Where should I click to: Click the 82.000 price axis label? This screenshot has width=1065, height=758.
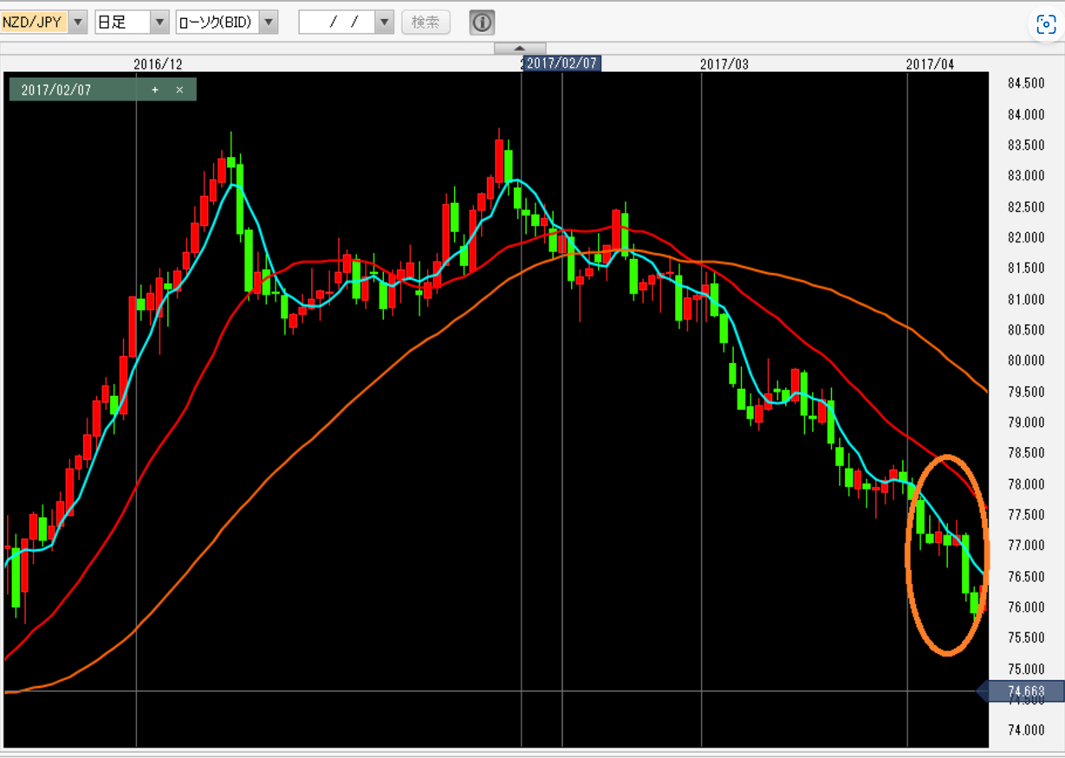point(1025,237)
